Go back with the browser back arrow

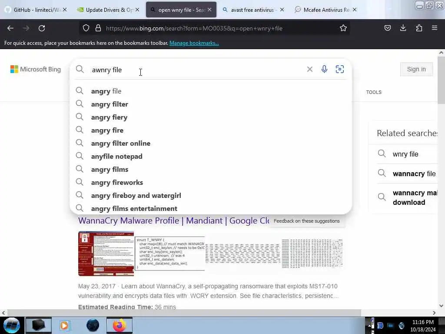[10, 28]
